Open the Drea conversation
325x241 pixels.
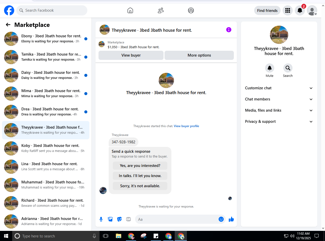pyautogui.click(x=46, y=112)
